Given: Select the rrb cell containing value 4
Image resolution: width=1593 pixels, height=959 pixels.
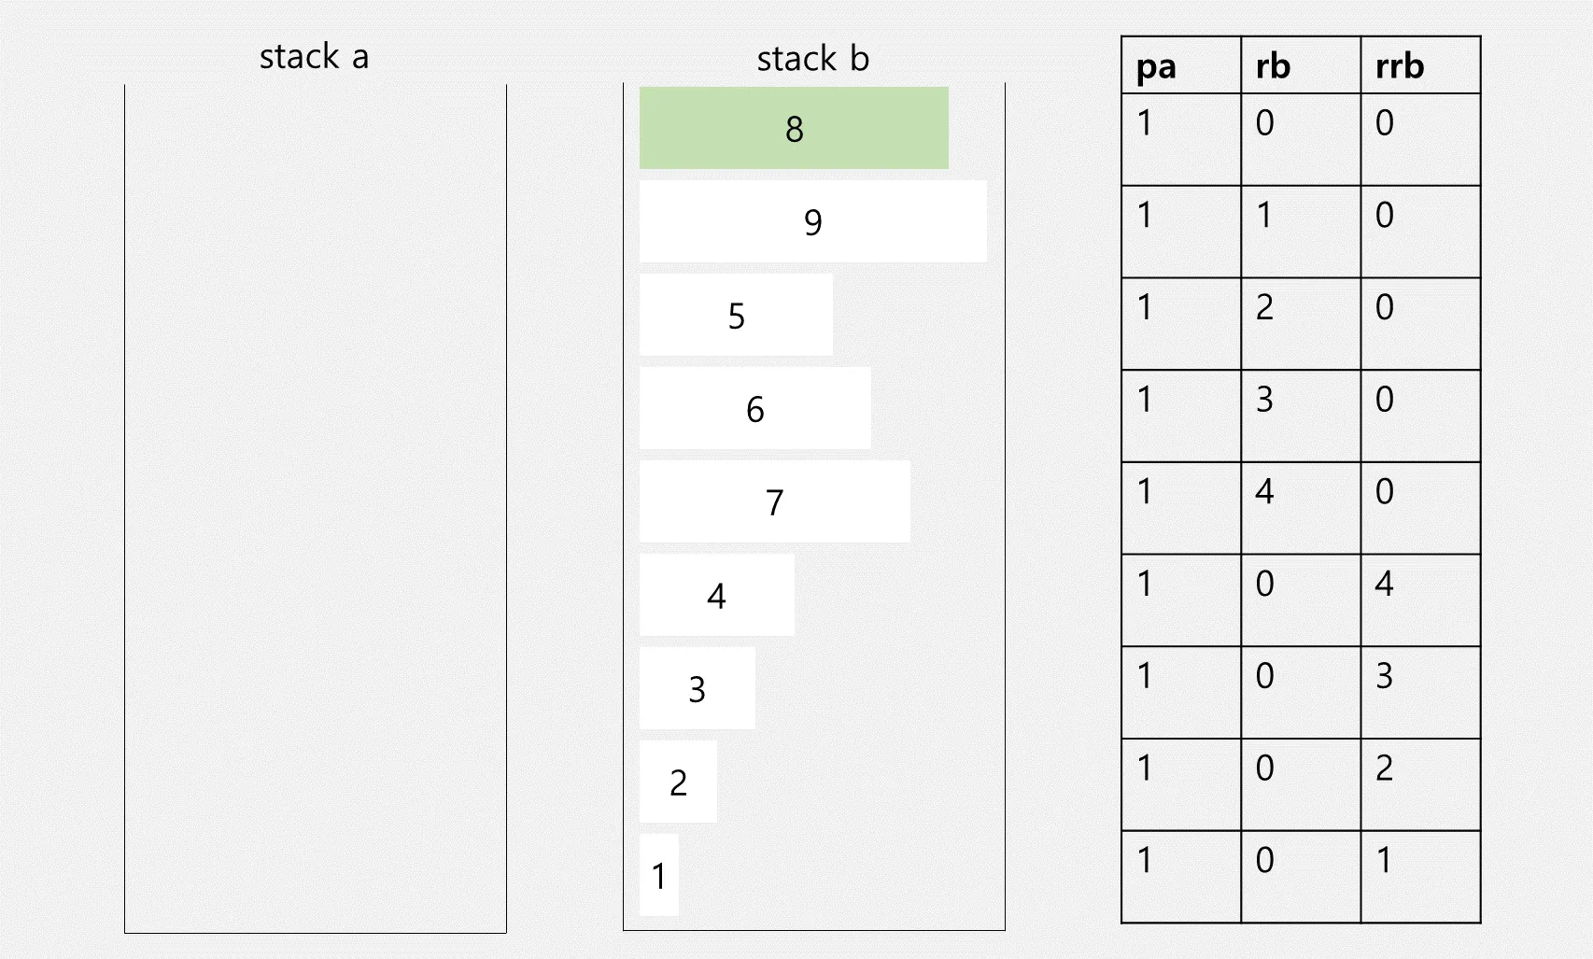Looking at the screenshot, I should (x=1419, y=599).
